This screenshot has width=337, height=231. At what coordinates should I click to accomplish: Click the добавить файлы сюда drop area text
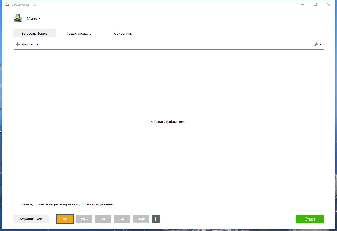click(168, 122)
